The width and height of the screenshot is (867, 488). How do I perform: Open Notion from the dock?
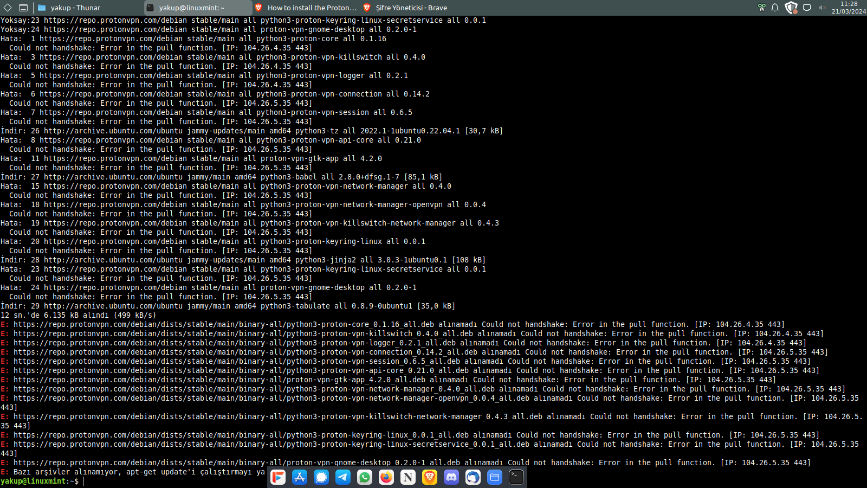pos(408,477)
